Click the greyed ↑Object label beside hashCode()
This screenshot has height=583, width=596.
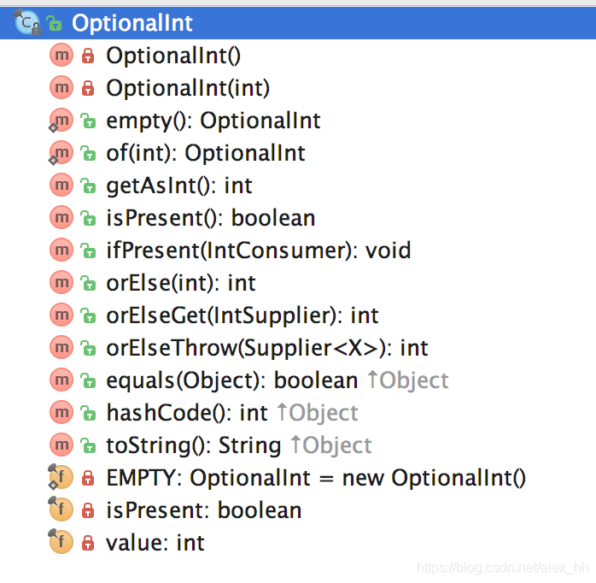318,413
